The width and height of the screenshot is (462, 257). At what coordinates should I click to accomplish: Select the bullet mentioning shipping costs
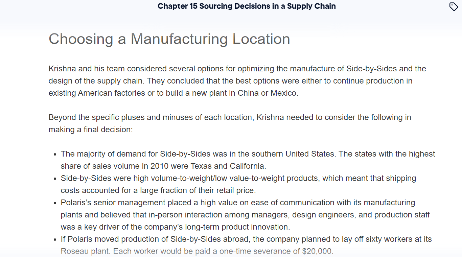tap(238, 184)
